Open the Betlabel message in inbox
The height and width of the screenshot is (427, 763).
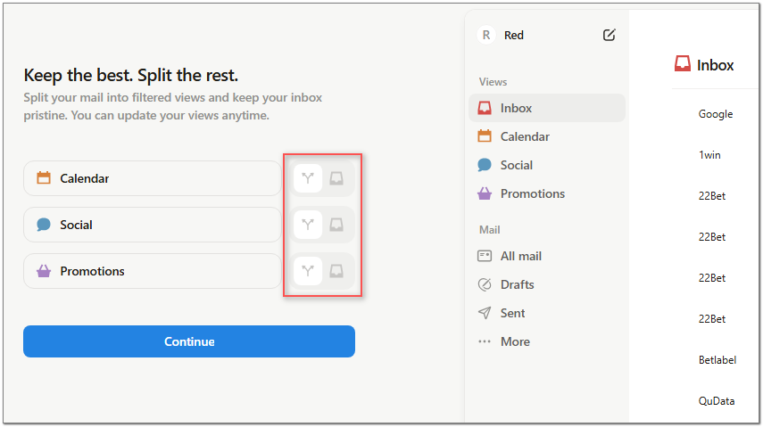717,360
